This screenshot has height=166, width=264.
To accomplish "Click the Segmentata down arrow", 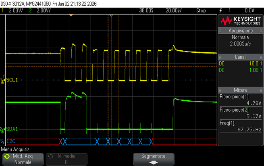I will 154,162.
